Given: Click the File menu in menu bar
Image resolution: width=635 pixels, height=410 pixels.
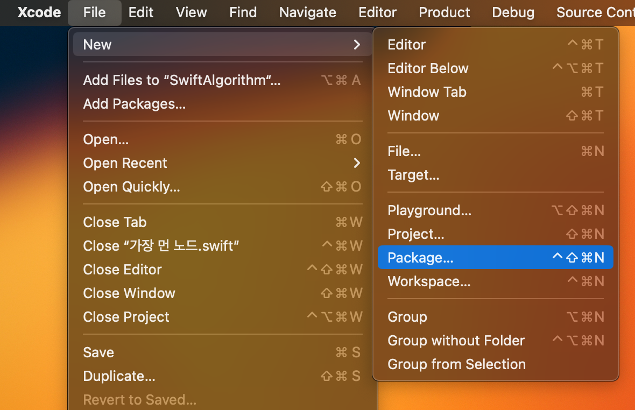Looking at the screenshot, I should click(x=94, y=12).
